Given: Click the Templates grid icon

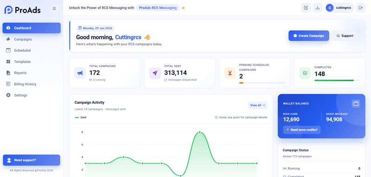Looking at the screenshot, I should [x=8, y=62].
